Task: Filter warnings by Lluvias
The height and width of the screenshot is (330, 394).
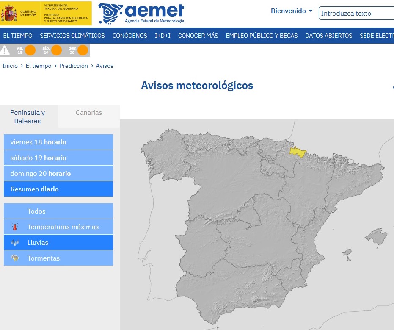Action: (x=58, y=242)
